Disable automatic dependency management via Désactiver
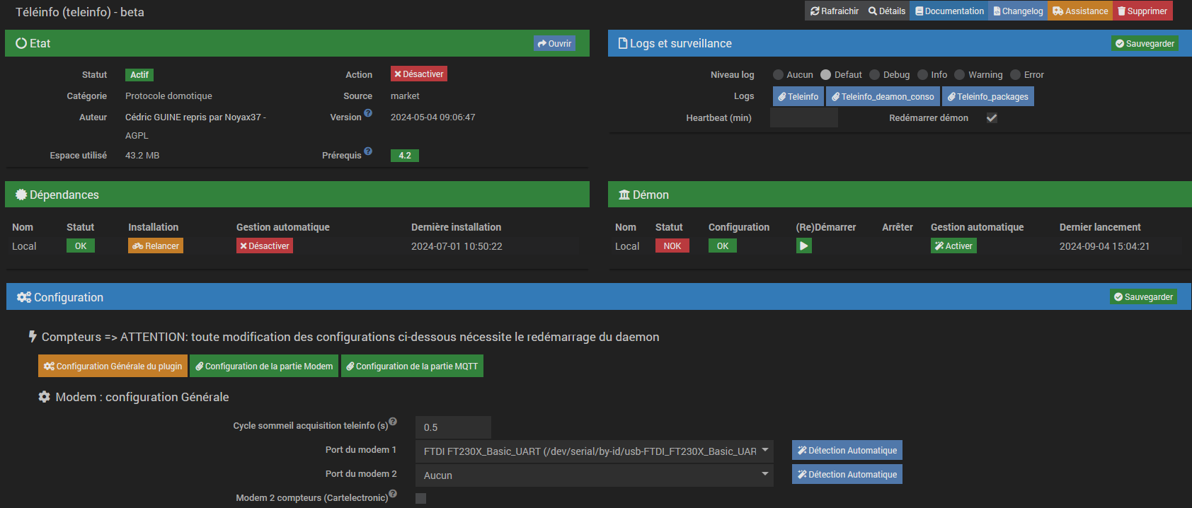This screenshot has height=508, width=1192. pos(265,246)
